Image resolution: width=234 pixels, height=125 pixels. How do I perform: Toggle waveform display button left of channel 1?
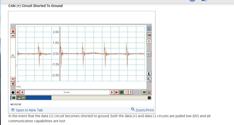click(x=121, y=92)
